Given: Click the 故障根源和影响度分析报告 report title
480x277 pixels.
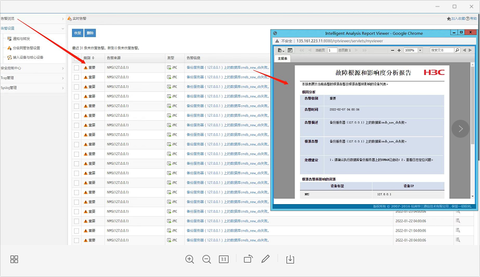Looking at the screenshot, I should 373,73.
